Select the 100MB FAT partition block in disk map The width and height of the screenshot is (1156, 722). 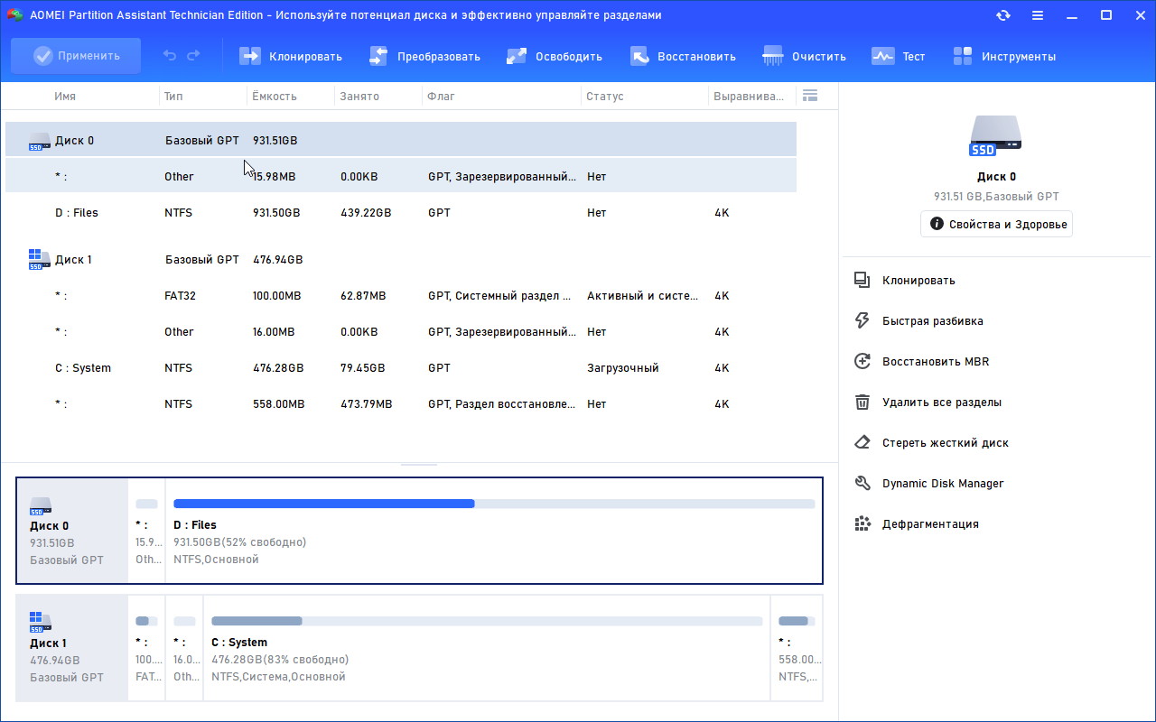pyautogui.click(x=147, y=648)
